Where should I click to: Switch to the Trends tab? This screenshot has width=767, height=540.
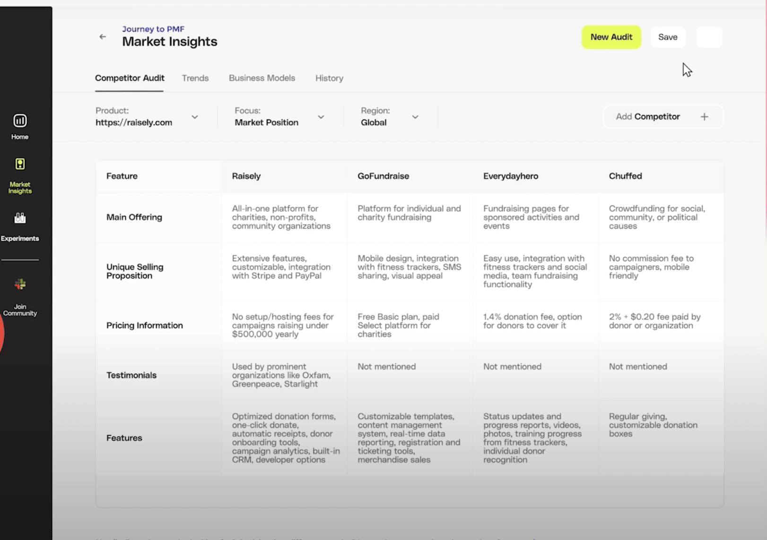195,78
